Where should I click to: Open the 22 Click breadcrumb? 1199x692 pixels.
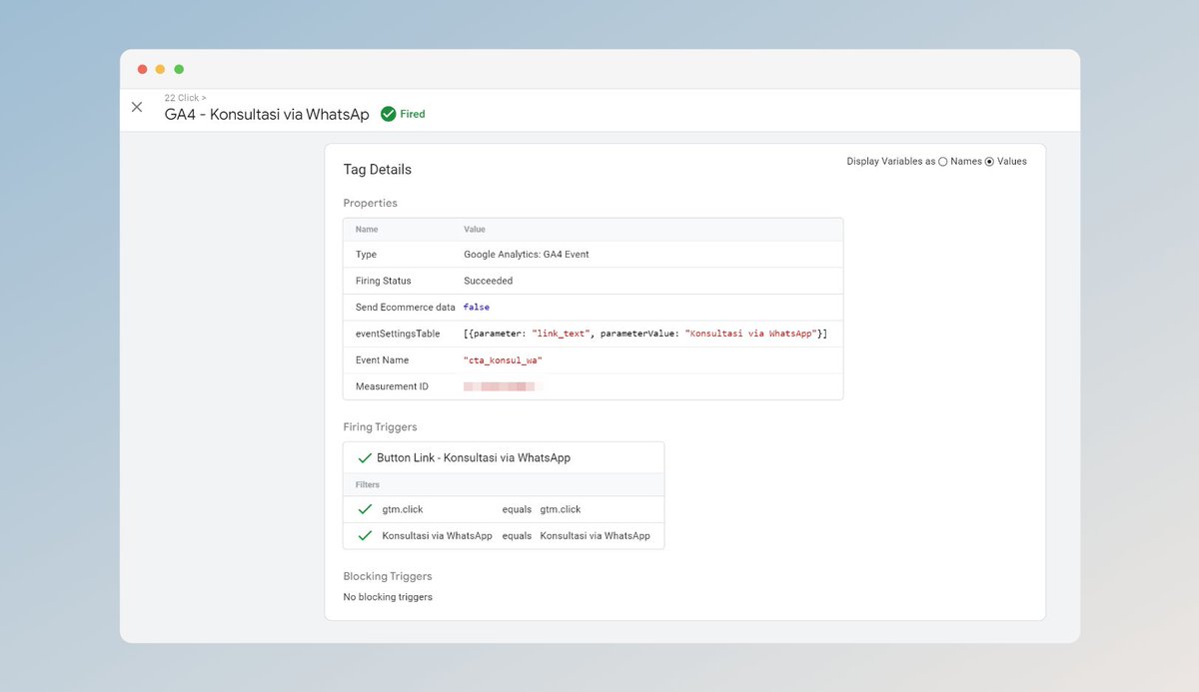click(186, 98)
